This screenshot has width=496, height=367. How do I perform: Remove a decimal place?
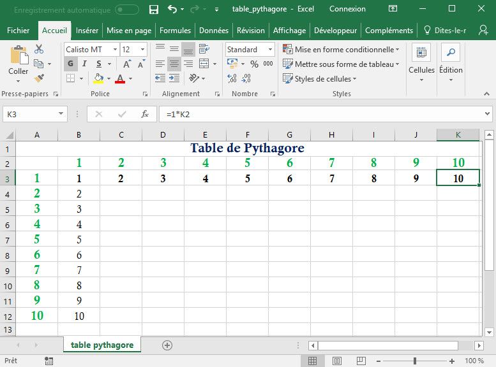coord(246,78)
